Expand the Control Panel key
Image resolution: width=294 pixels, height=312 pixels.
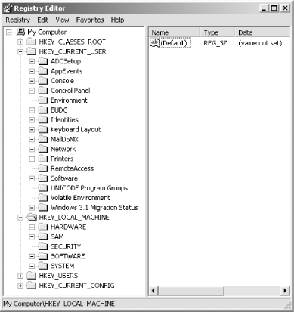click(32, 91)
